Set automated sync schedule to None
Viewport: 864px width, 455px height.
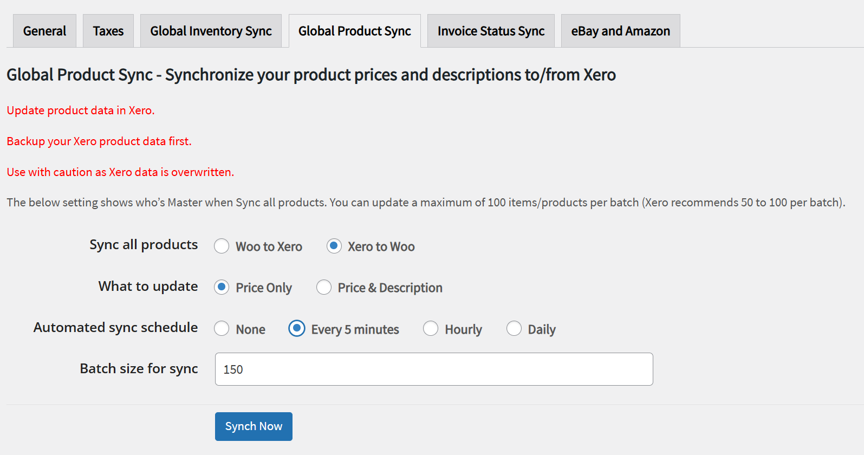222,329
